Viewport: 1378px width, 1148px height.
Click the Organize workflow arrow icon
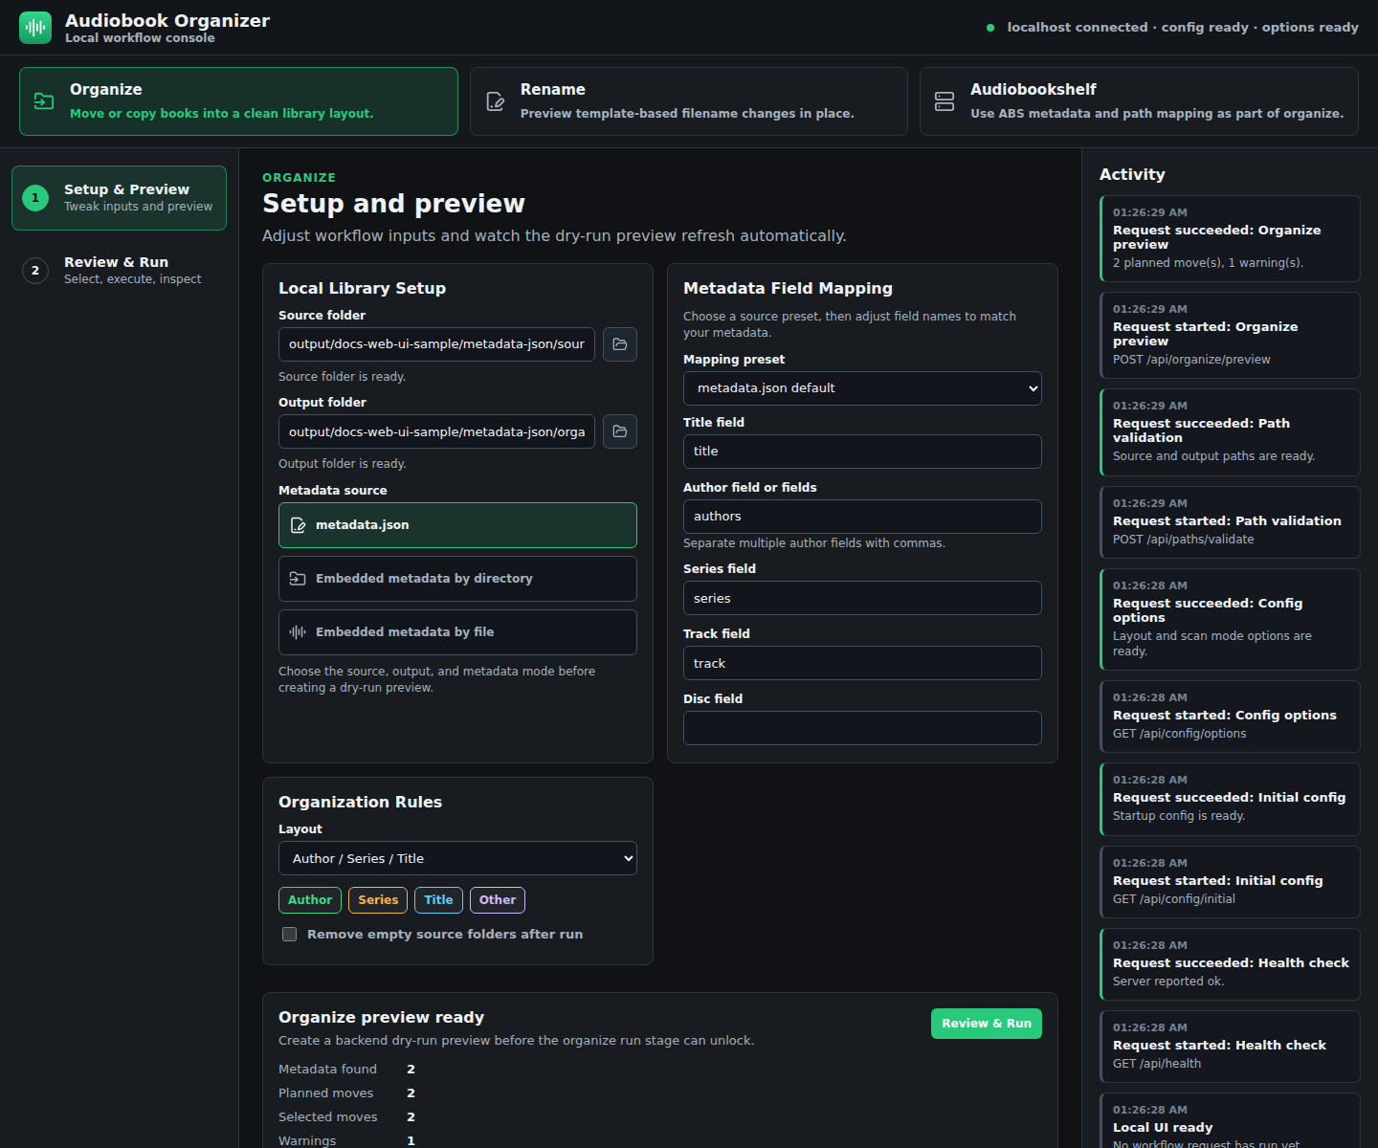[44, 101]
